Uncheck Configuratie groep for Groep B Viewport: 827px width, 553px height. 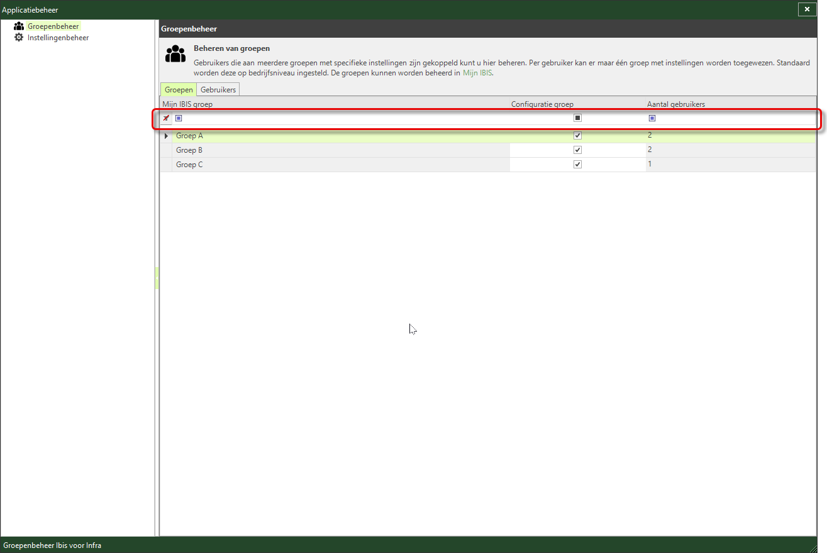pos(577,150)
